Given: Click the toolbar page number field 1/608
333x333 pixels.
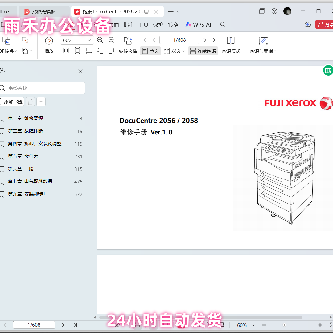Looking at the screenshot, I should point(179,40).
